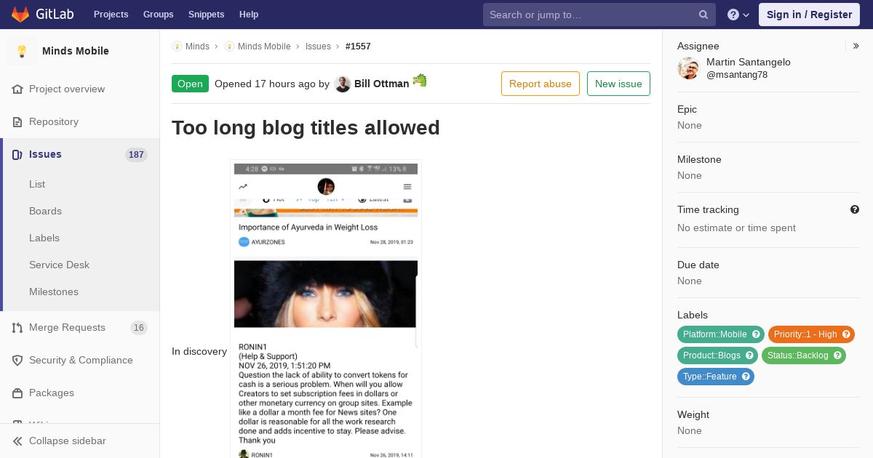Open the Help dropdown in the top bar

(x=738, y=15)
